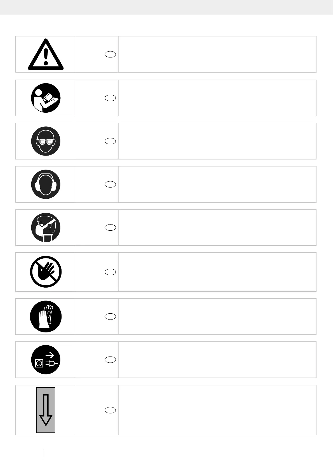
Task: Select the unplug mains plug symbol
Action: (x=46, y=360)
